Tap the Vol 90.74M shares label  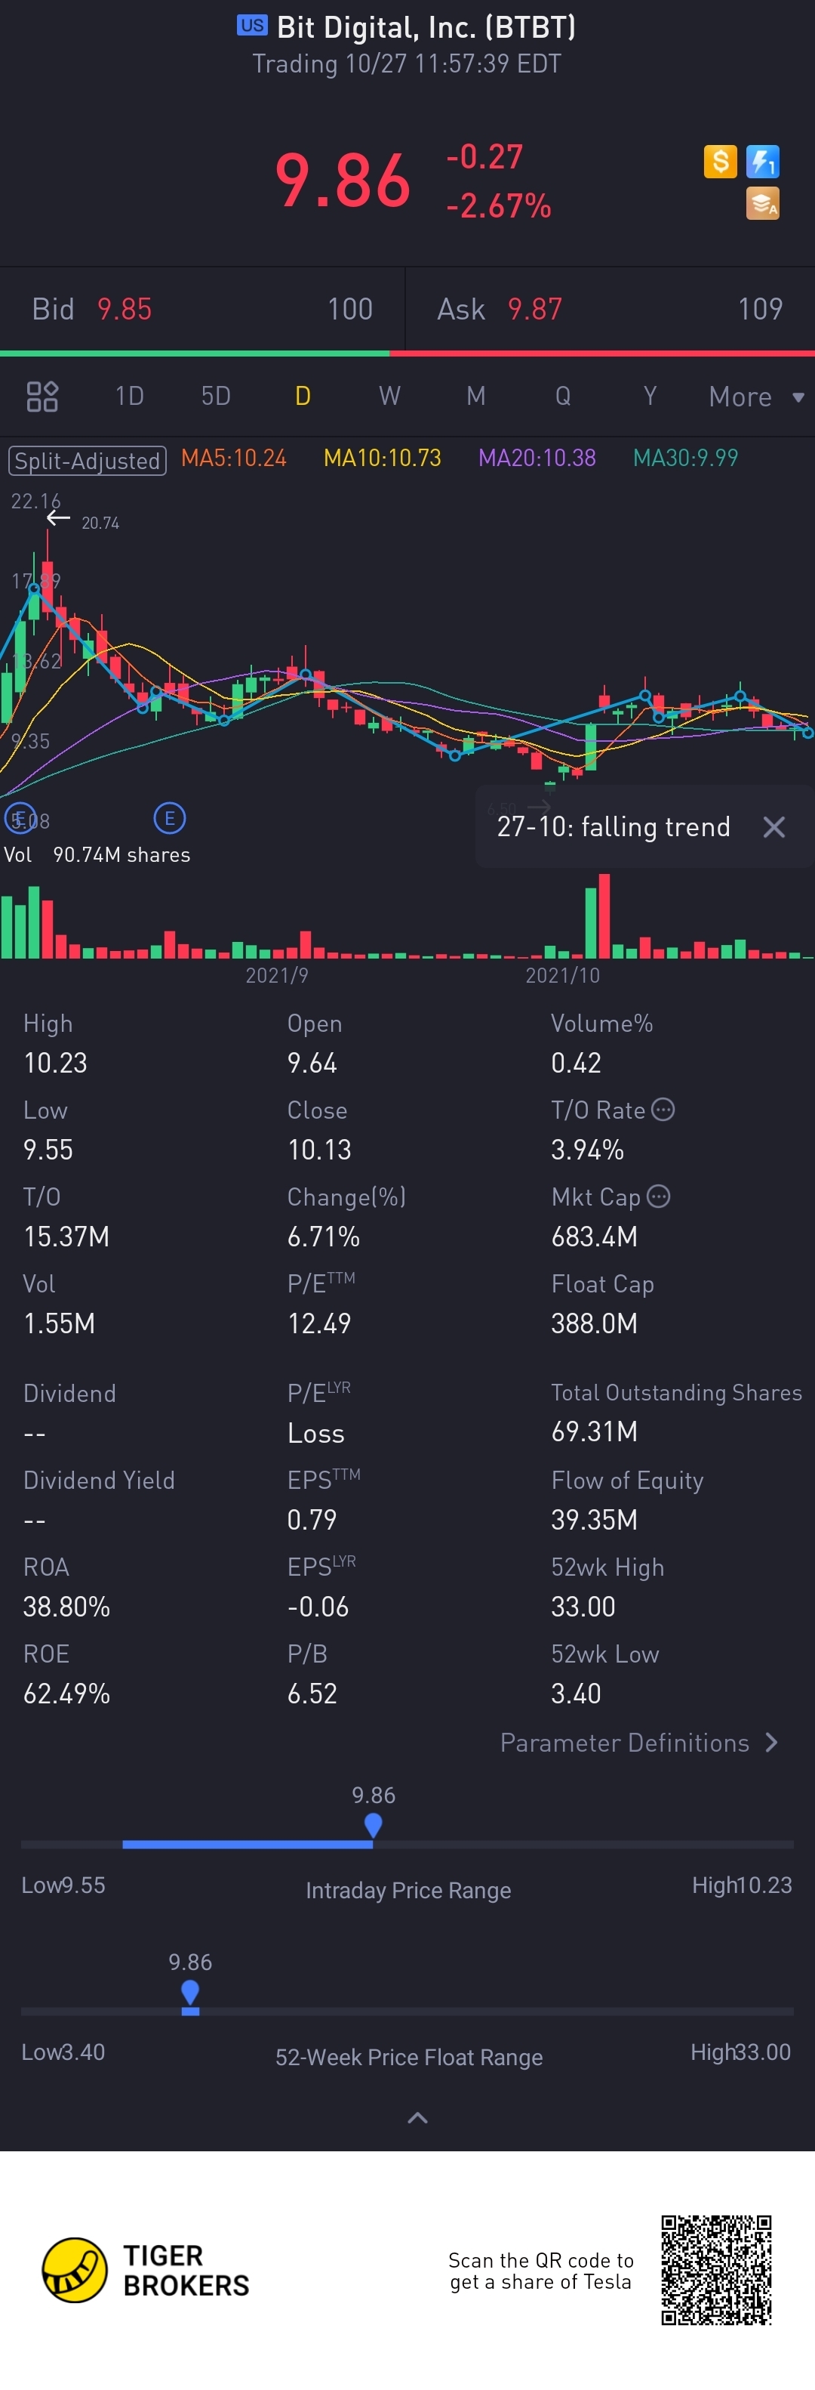click(97, 854)
